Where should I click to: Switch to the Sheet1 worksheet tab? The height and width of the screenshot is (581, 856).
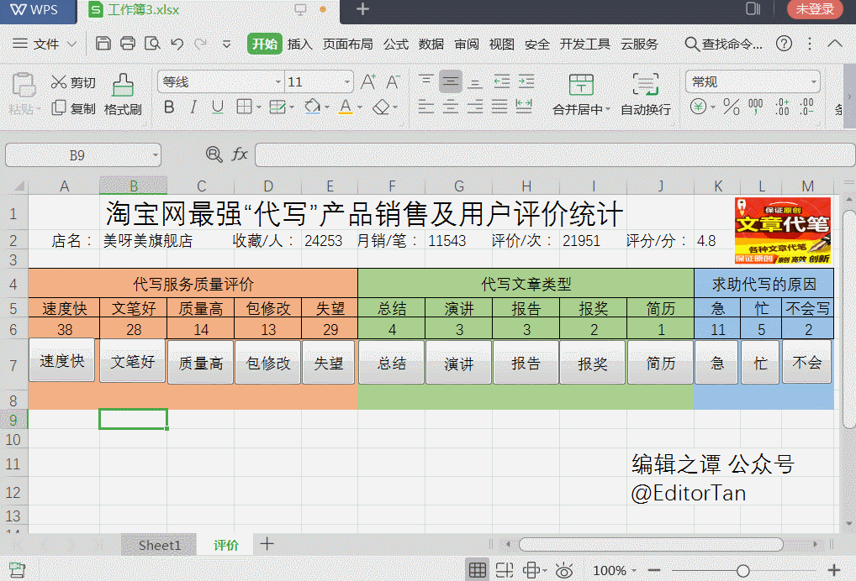tap(160, 545)
